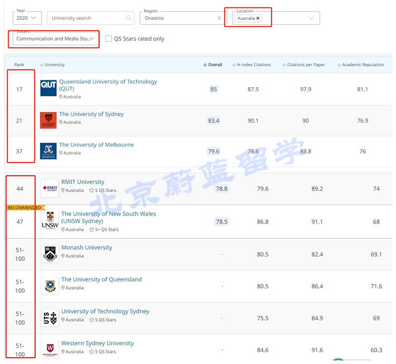
Task: Open Queensland University of Technology link
Action: click(x=108, y=85)
